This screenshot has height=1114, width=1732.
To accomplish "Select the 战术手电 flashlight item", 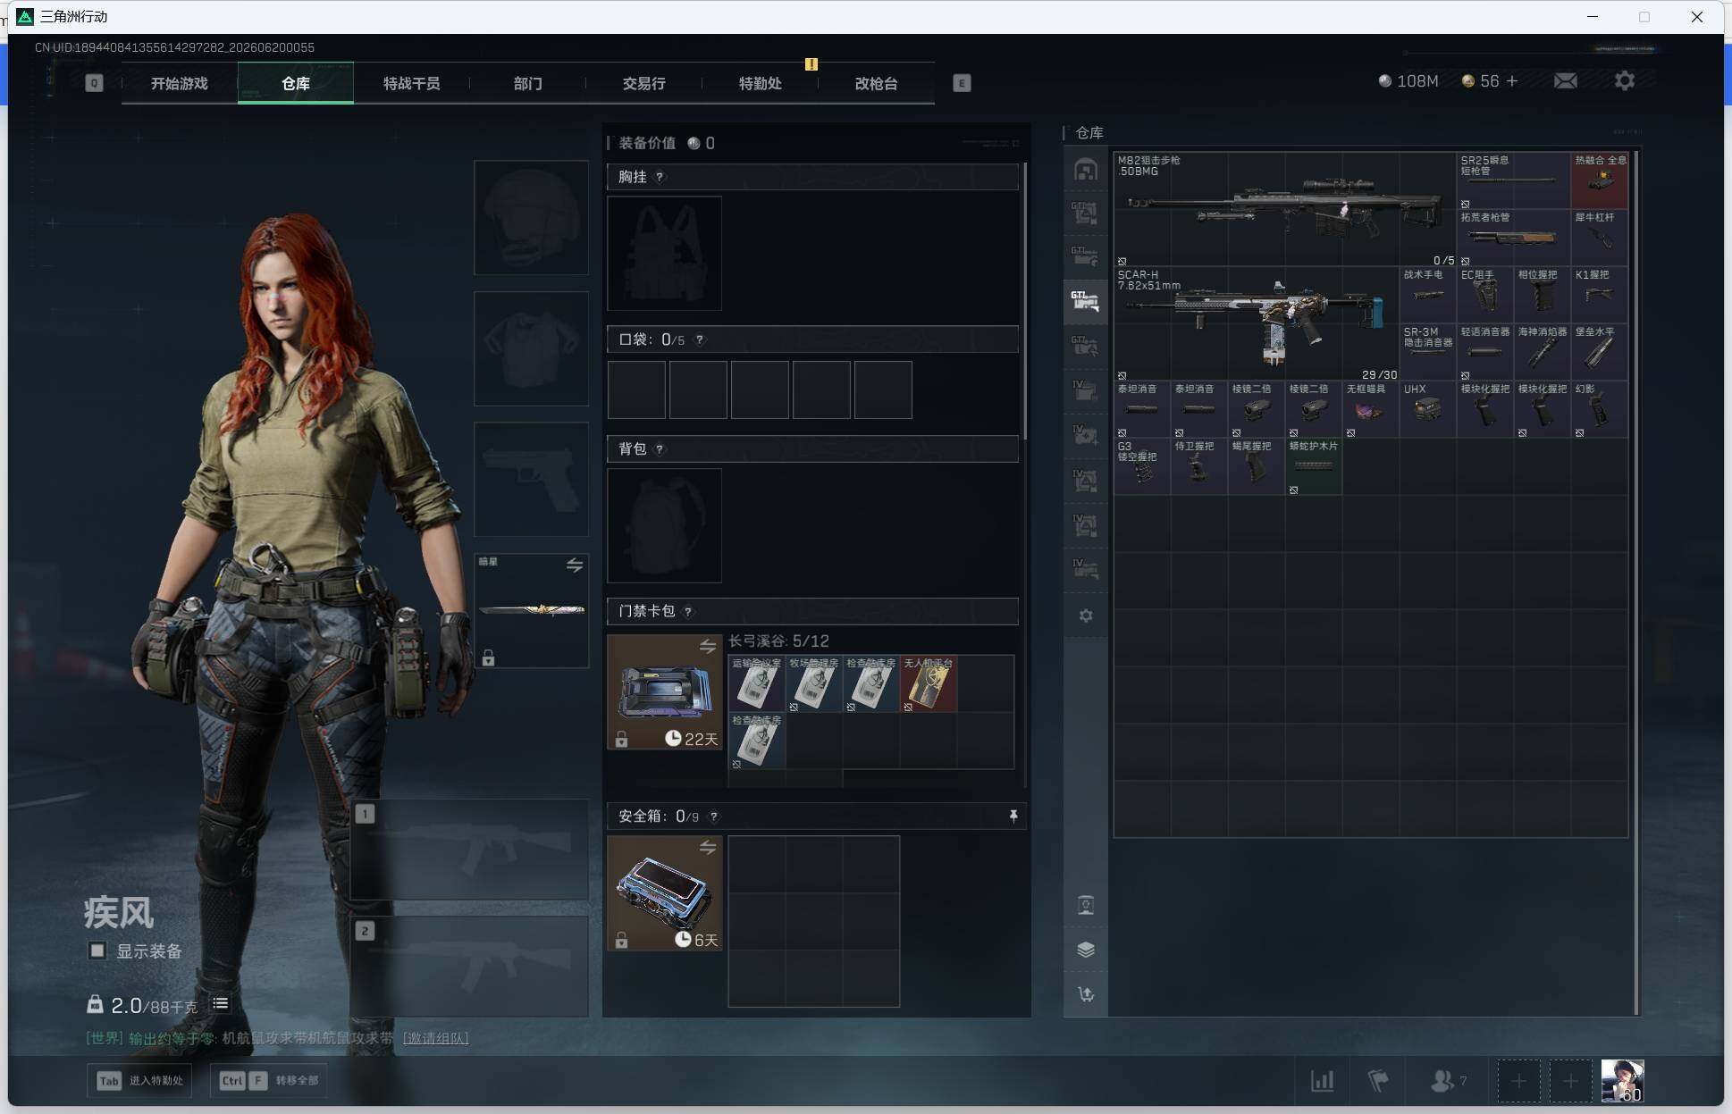I will pyautogui.click(x=1428, y=295).
